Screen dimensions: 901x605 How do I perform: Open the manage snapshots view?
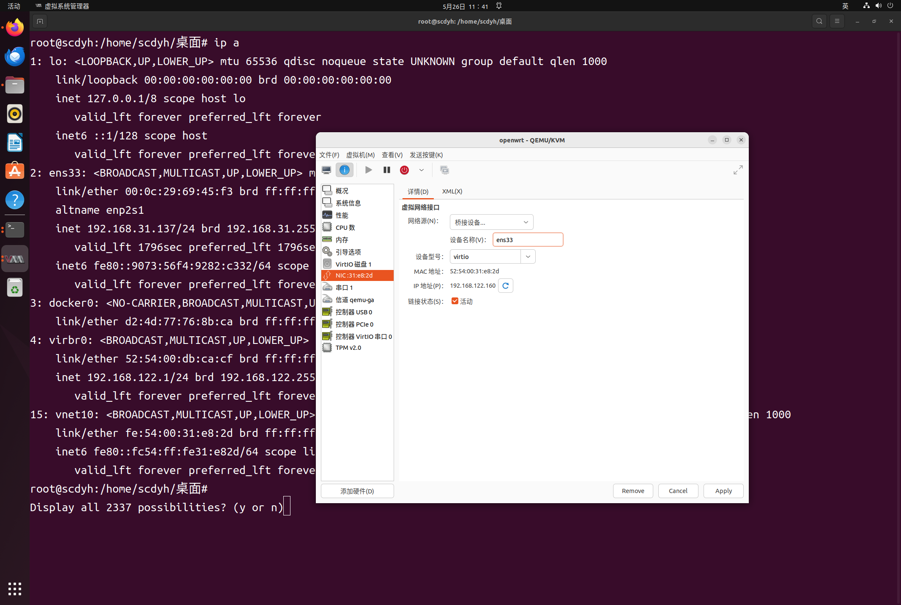[x=444, y=170]
